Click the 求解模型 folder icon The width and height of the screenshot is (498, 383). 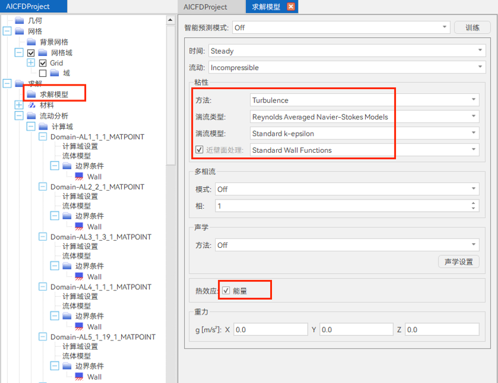click(x=31, y=94)
